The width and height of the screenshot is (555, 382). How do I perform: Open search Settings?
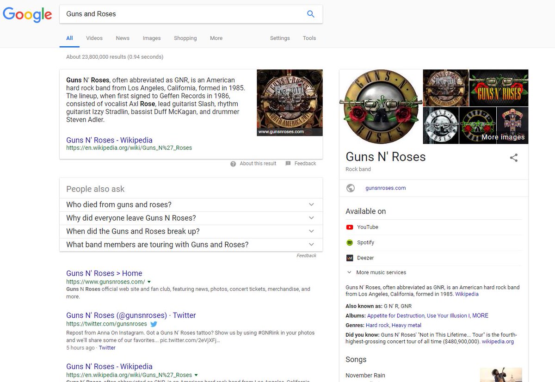click(280, 38)
